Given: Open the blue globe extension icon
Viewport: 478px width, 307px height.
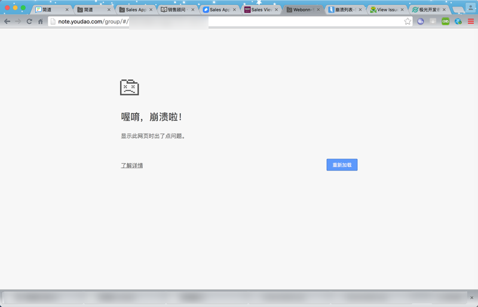Looking at the screenshot, I should click(458, 21).
